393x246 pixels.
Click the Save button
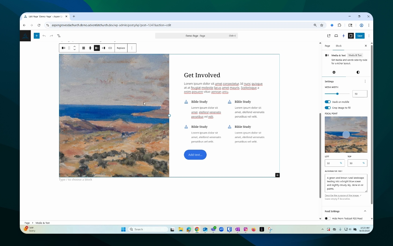[360, 36]
